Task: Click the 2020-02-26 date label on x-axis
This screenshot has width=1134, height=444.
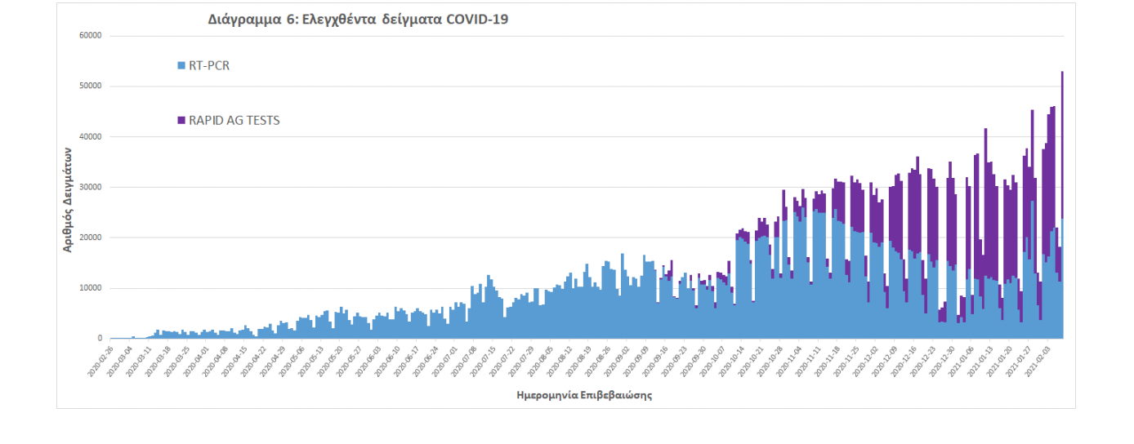Action: pyautogui.click(x=101, y=361)
